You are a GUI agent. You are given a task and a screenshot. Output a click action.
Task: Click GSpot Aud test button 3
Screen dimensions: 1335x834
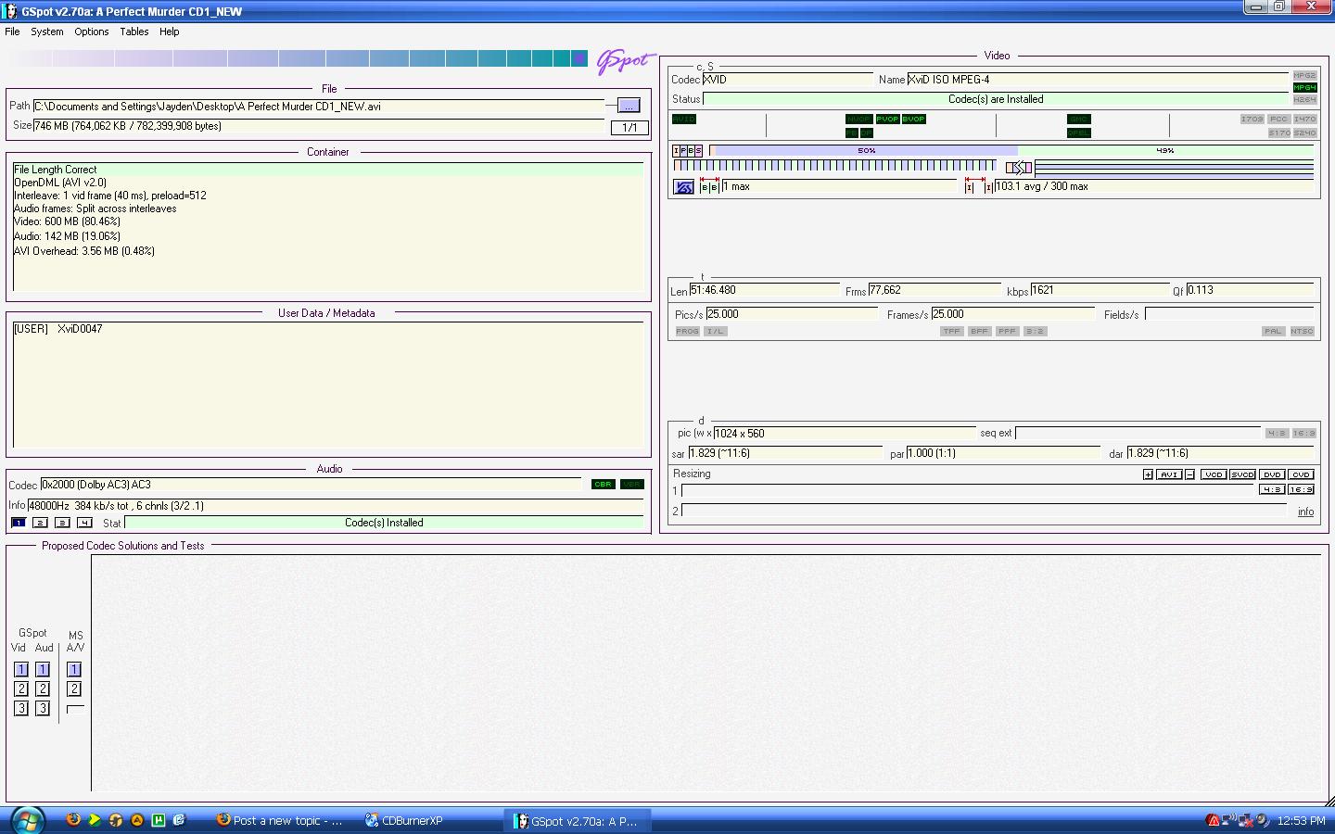[x=43, y=708]
